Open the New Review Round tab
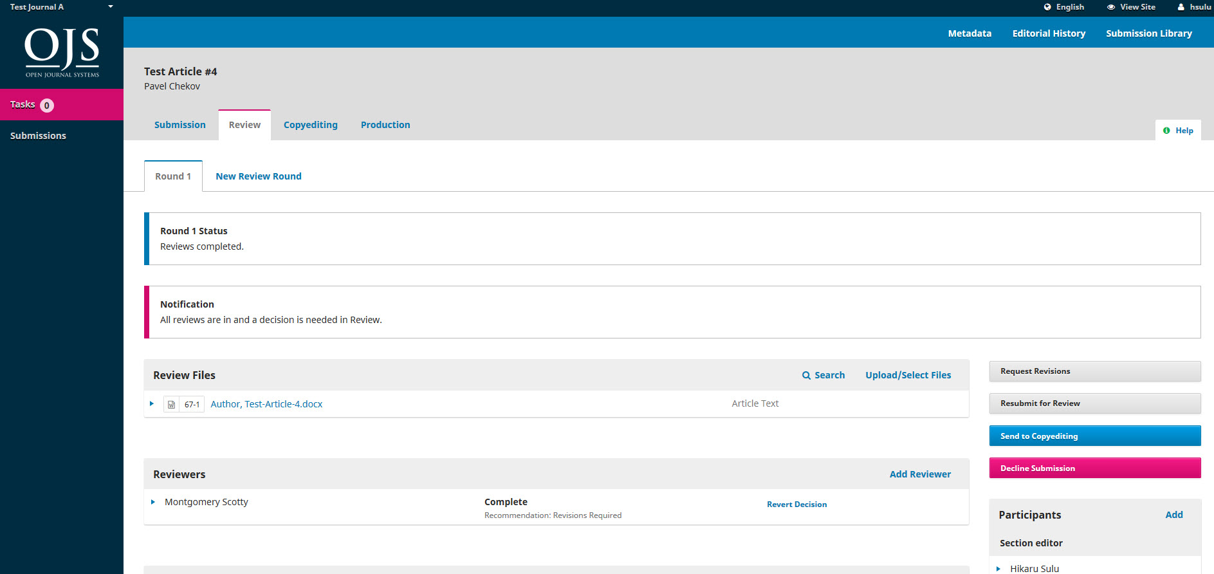1214x574 pixels. tap(258, 176)
